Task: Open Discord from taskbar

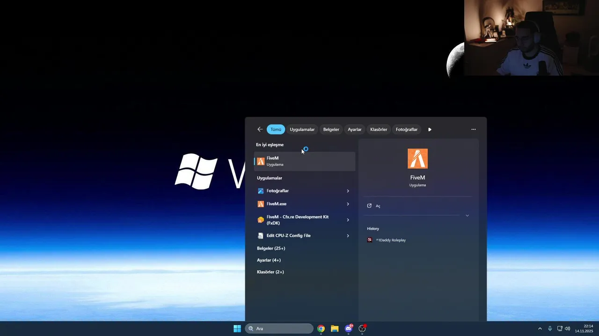Action: (x=349, y=329)
